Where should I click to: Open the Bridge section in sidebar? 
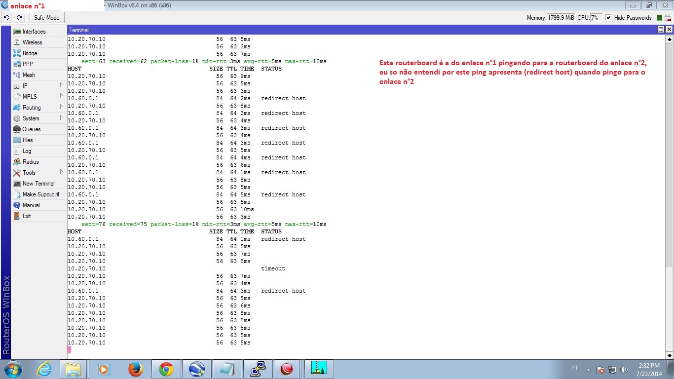pyautogui.click(x=30, y=53)
